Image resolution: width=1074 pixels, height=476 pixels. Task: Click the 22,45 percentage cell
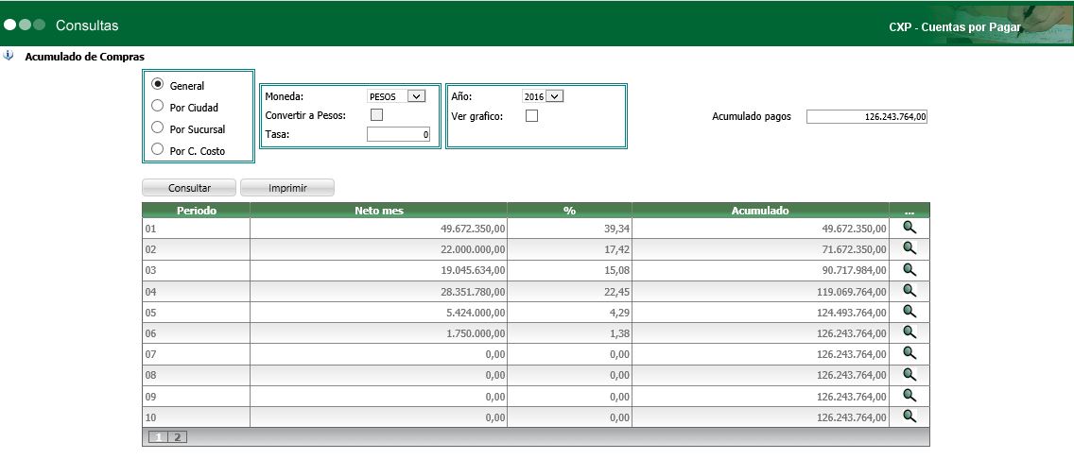tap(569, 291)
